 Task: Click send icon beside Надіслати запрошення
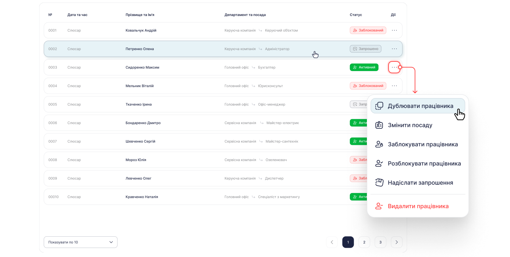click(379, 182)
